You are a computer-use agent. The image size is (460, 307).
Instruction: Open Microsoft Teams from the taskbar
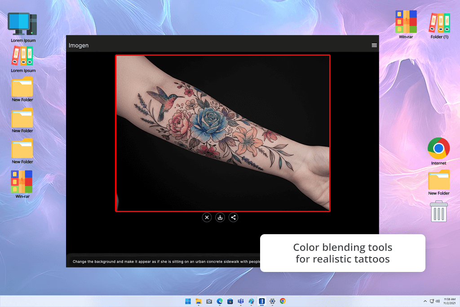241,301
